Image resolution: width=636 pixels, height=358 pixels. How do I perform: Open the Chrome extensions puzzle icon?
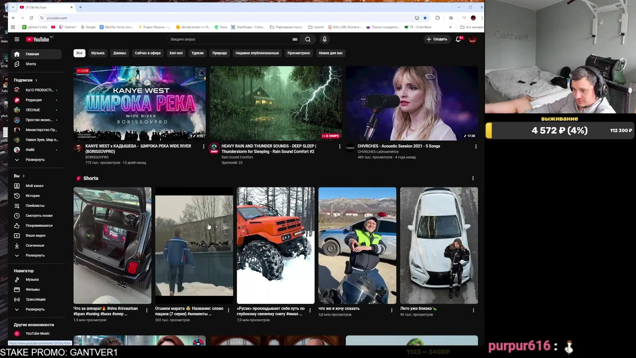pyautogui.click(x=437, y=18)
